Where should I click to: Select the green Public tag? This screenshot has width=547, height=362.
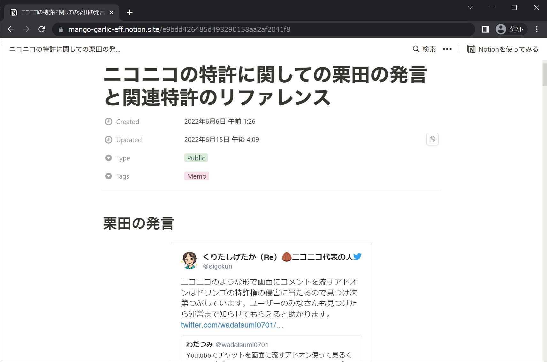pos(196,158)
